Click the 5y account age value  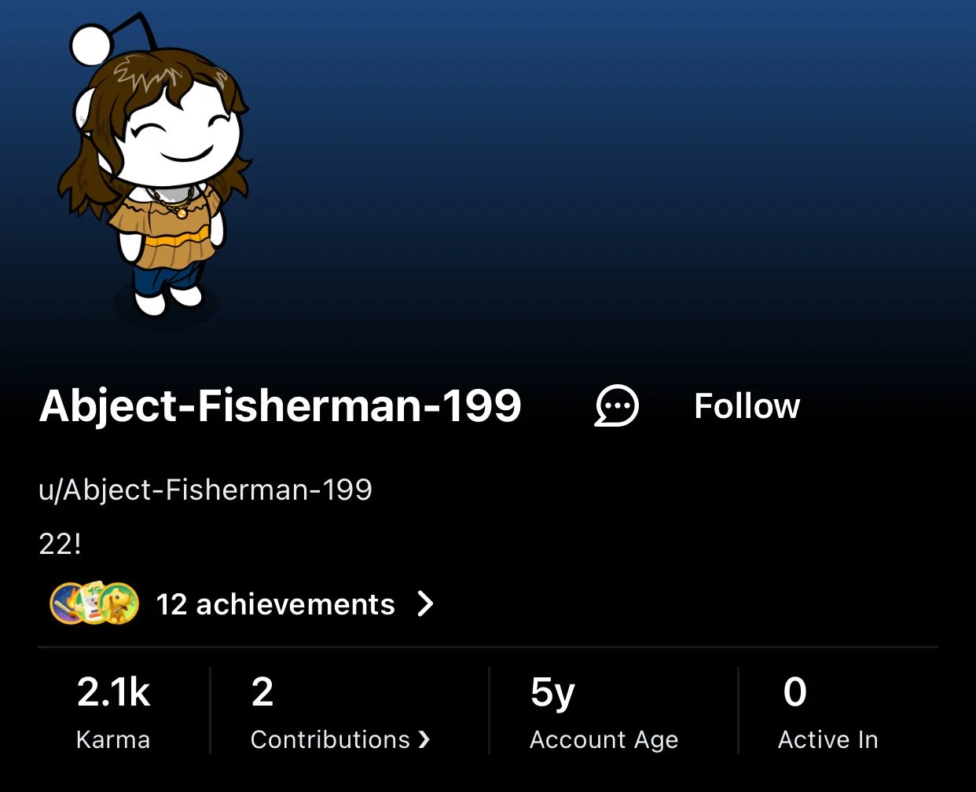pyautogui.click(x=552, y=694)
